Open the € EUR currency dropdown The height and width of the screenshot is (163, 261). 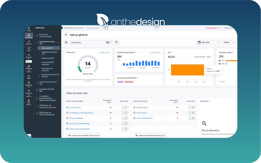click(229, 42)
